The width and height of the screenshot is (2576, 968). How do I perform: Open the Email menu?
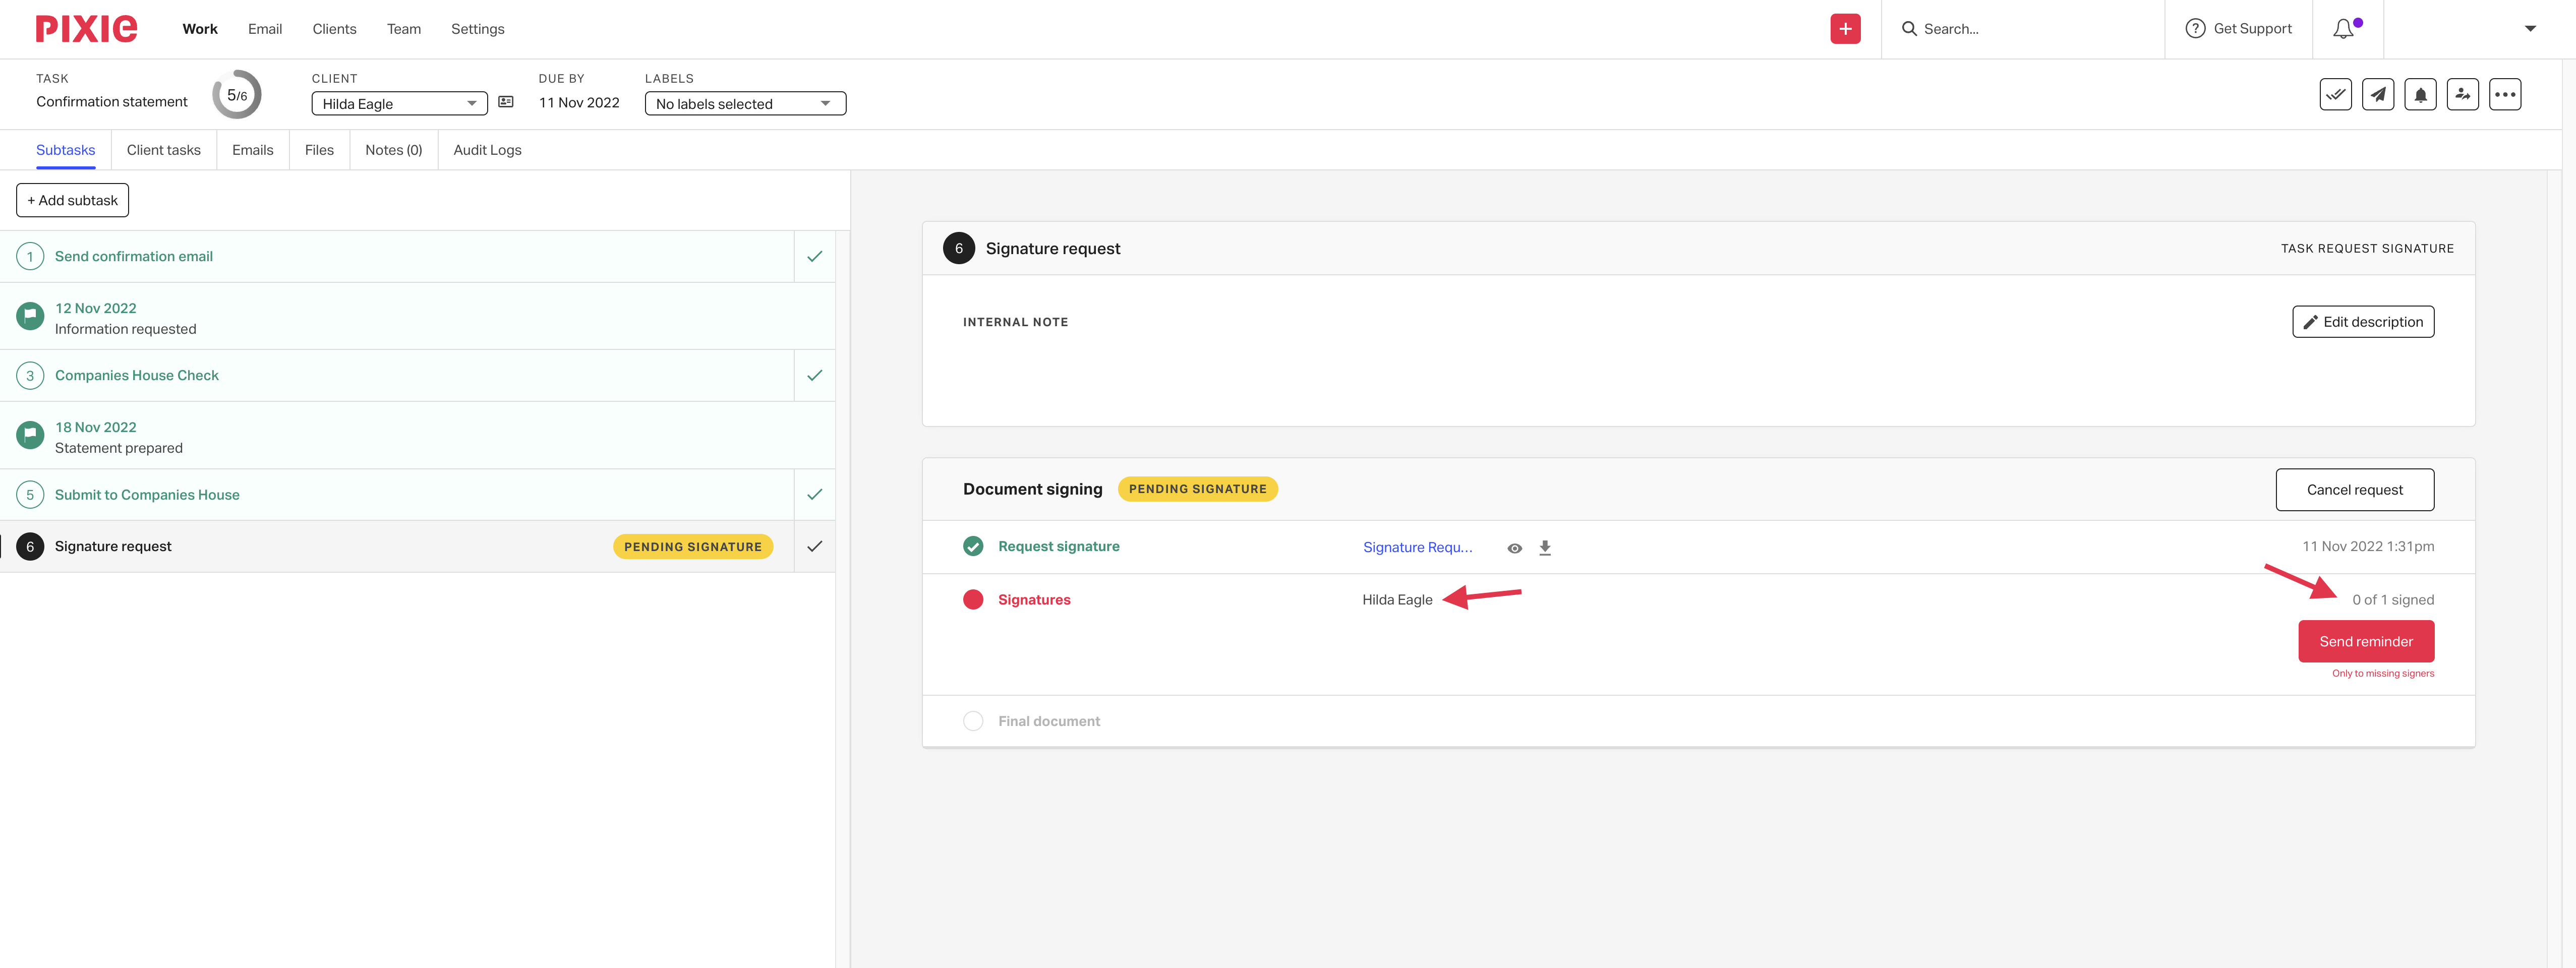coord(265,29)
